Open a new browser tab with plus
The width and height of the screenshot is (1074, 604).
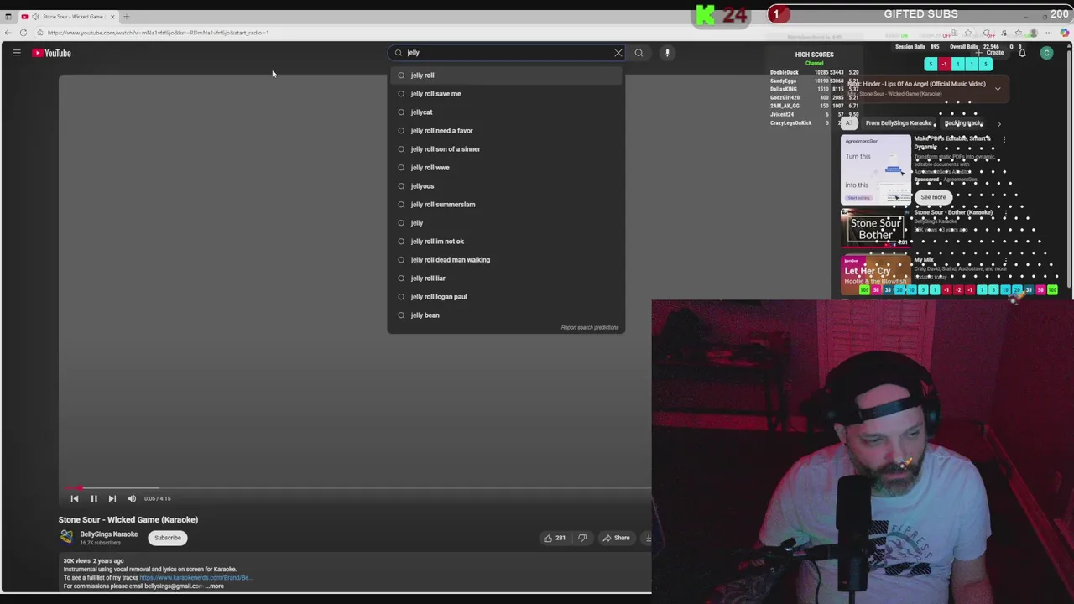[126, 17]
